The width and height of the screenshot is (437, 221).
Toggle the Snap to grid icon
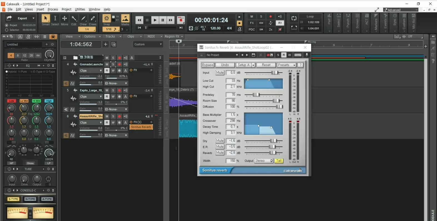click(106, 18)
